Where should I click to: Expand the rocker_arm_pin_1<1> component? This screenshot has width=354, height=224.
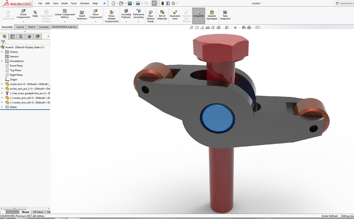[2, 88]
